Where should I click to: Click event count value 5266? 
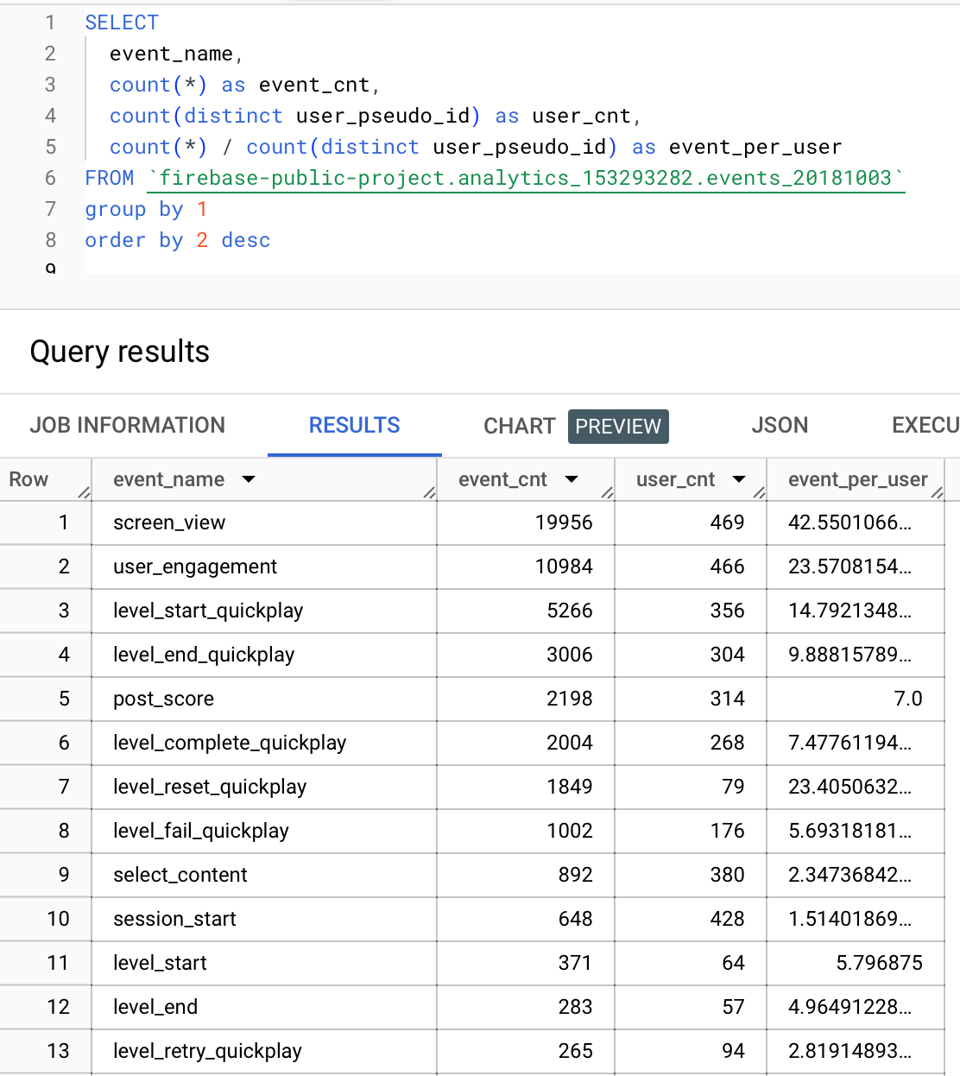pos(570,611)
